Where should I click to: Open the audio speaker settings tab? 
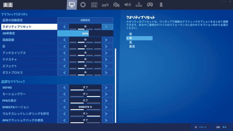point(128,5)
